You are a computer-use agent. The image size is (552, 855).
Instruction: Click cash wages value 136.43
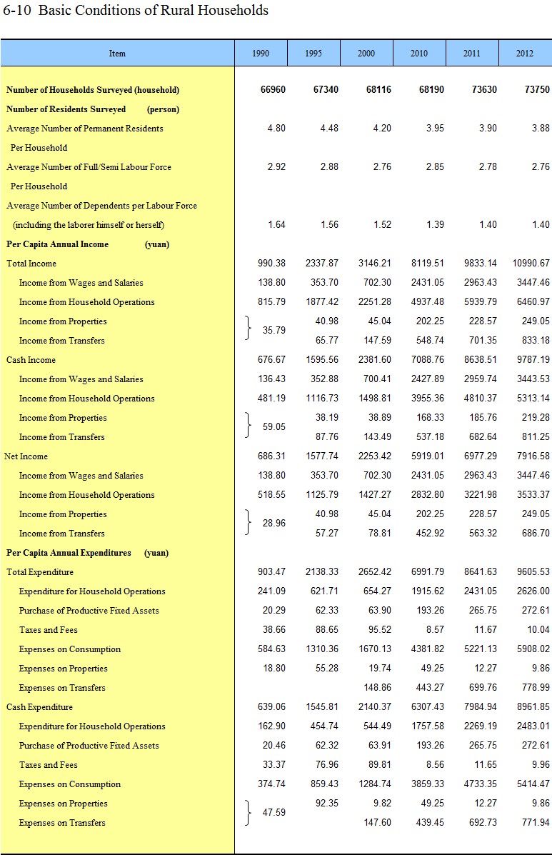tap(271, 379)
